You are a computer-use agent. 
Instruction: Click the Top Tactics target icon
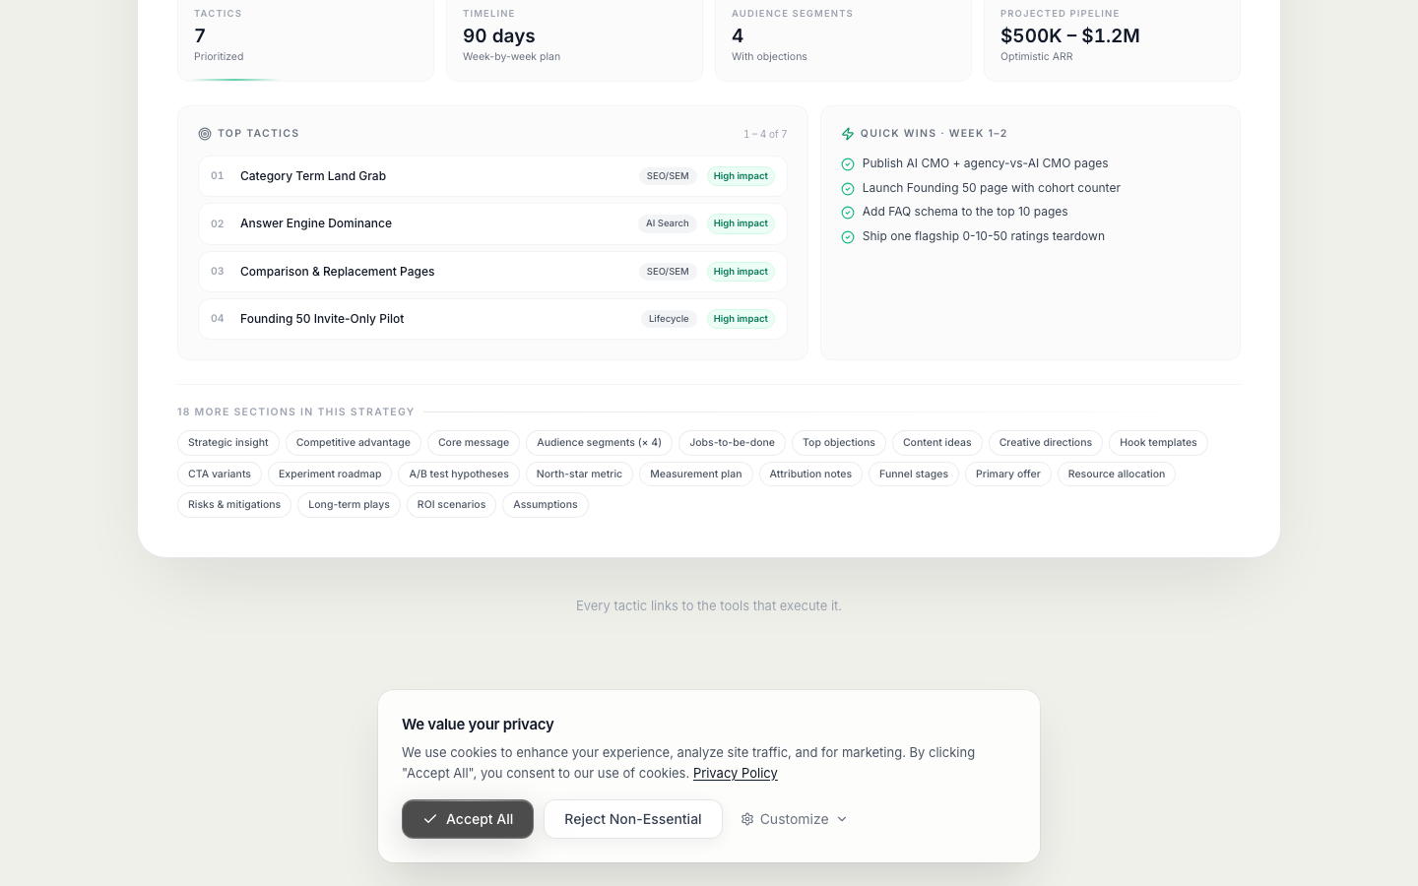(205, 134)
